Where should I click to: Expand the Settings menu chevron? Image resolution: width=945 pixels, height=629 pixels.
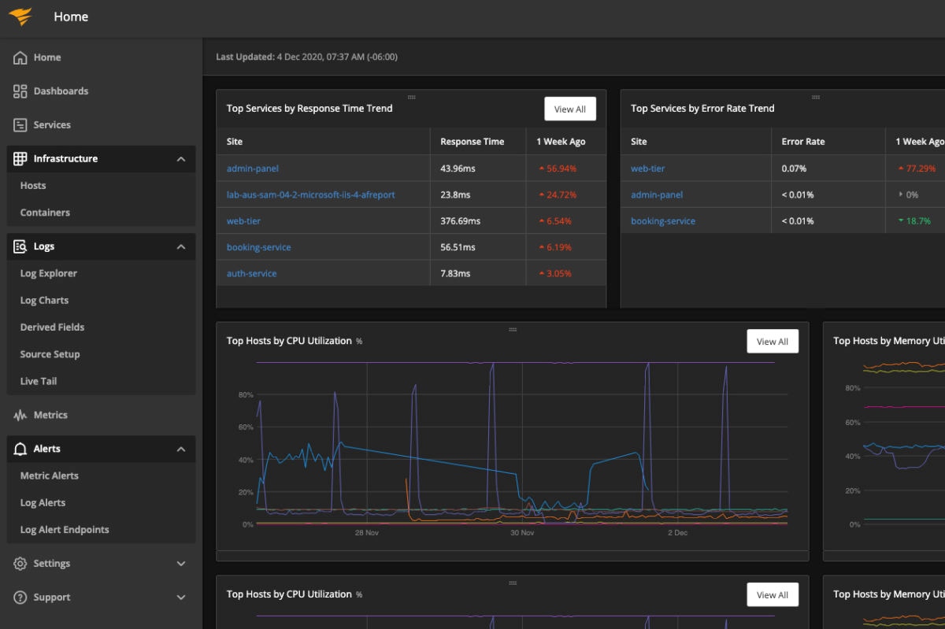[181, 563]
